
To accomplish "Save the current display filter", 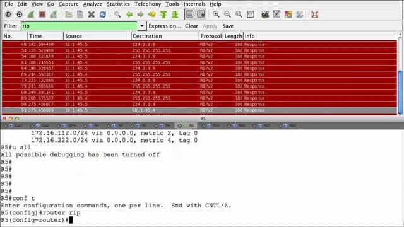I will click(x=228, y=26).
